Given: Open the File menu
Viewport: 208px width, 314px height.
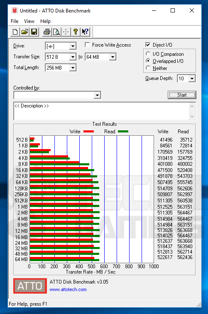Looking at the screenshot, I should click(15, 21).
